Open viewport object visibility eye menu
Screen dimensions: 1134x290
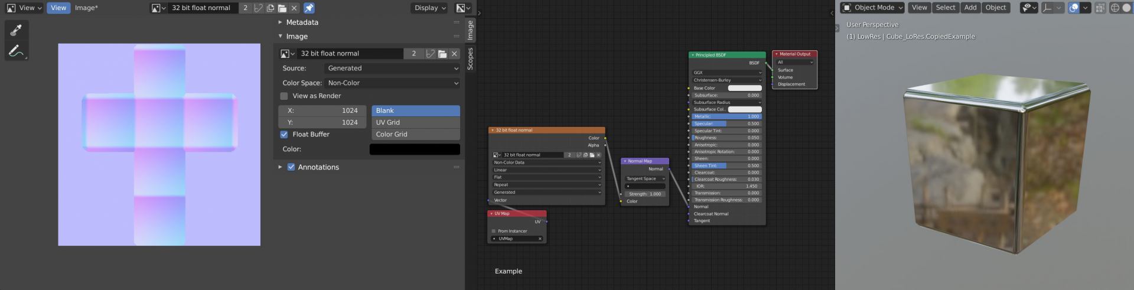[x=1029, y=8]
